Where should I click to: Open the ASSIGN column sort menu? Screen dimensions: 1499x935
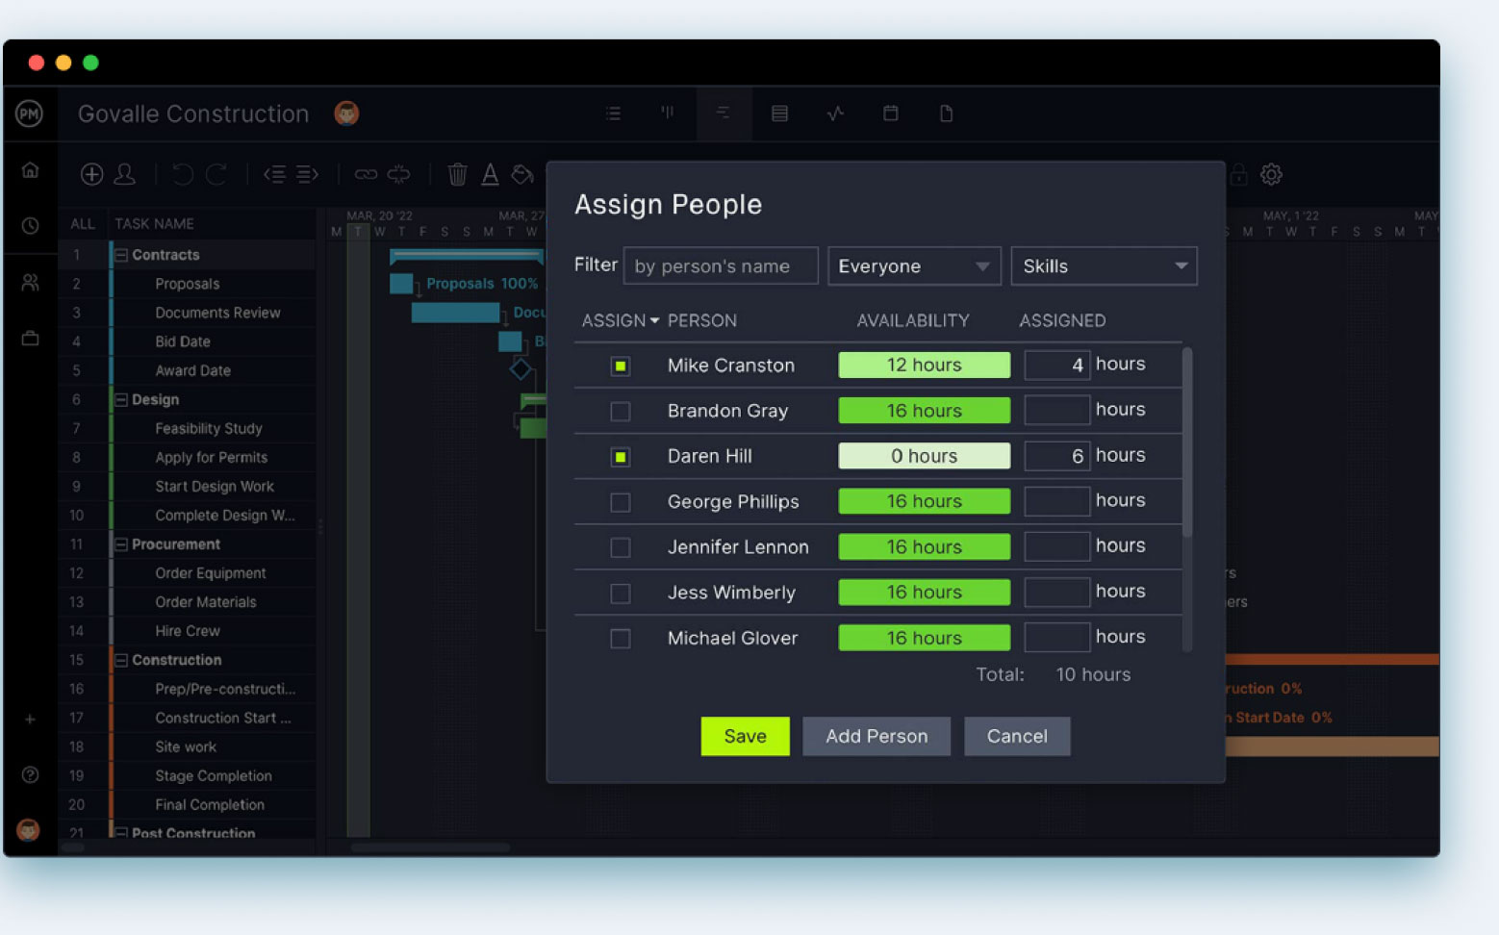(x=655, y=320)
